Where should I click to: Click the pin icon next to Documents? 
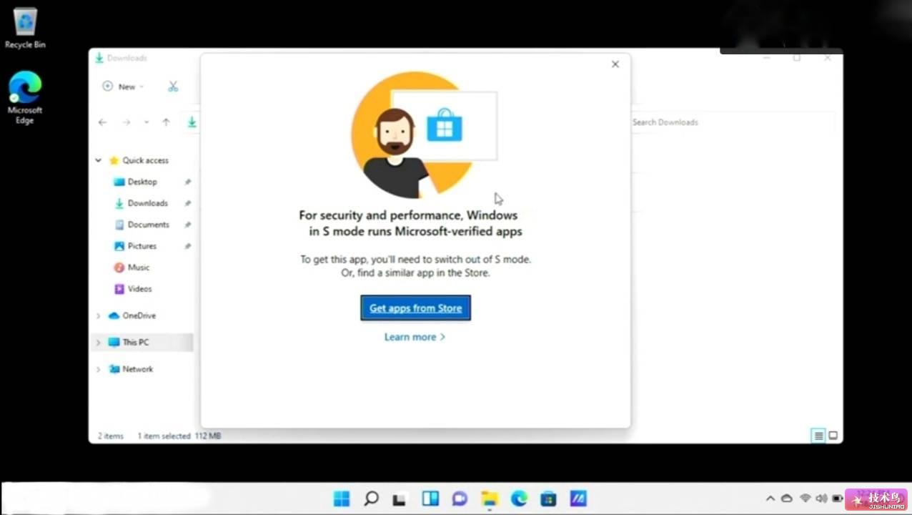(187, 225)
